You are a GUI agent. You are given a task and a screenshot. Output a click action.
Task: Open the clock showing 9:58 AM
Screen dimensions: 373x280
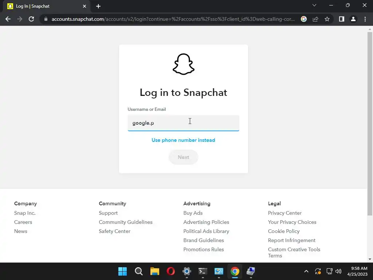tap(357, 271)
